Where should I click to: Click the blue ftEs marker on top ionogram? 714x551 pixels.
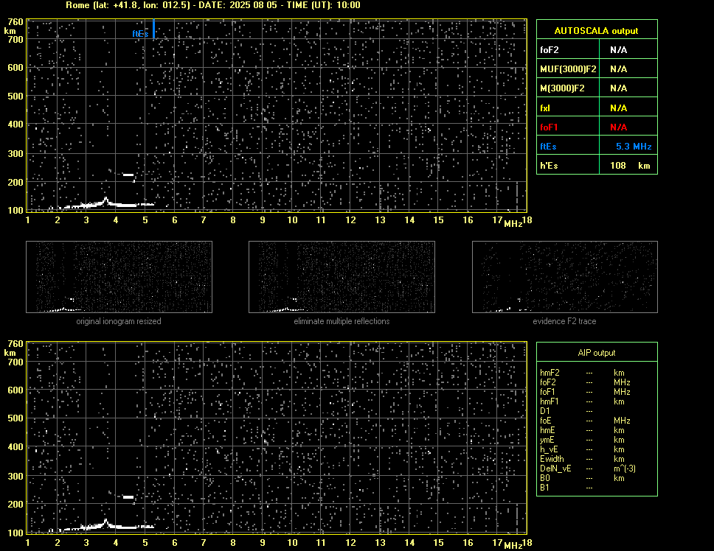coord(154,29)
